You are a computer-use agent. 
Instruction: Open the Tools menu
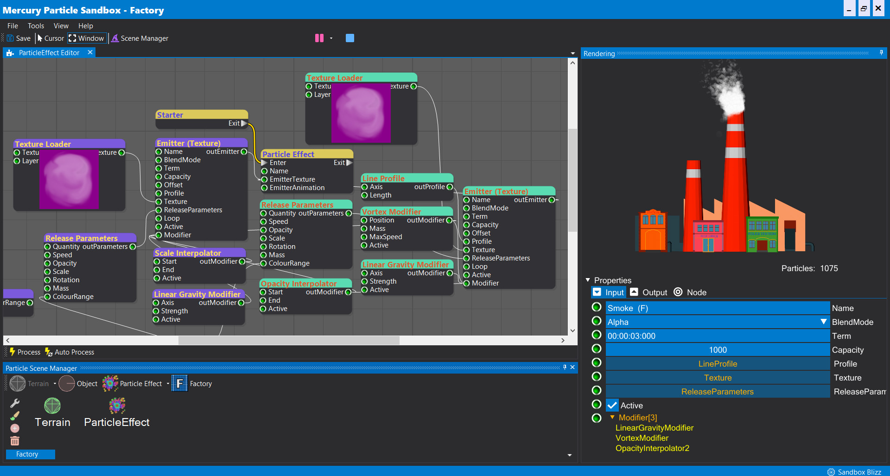36,25
